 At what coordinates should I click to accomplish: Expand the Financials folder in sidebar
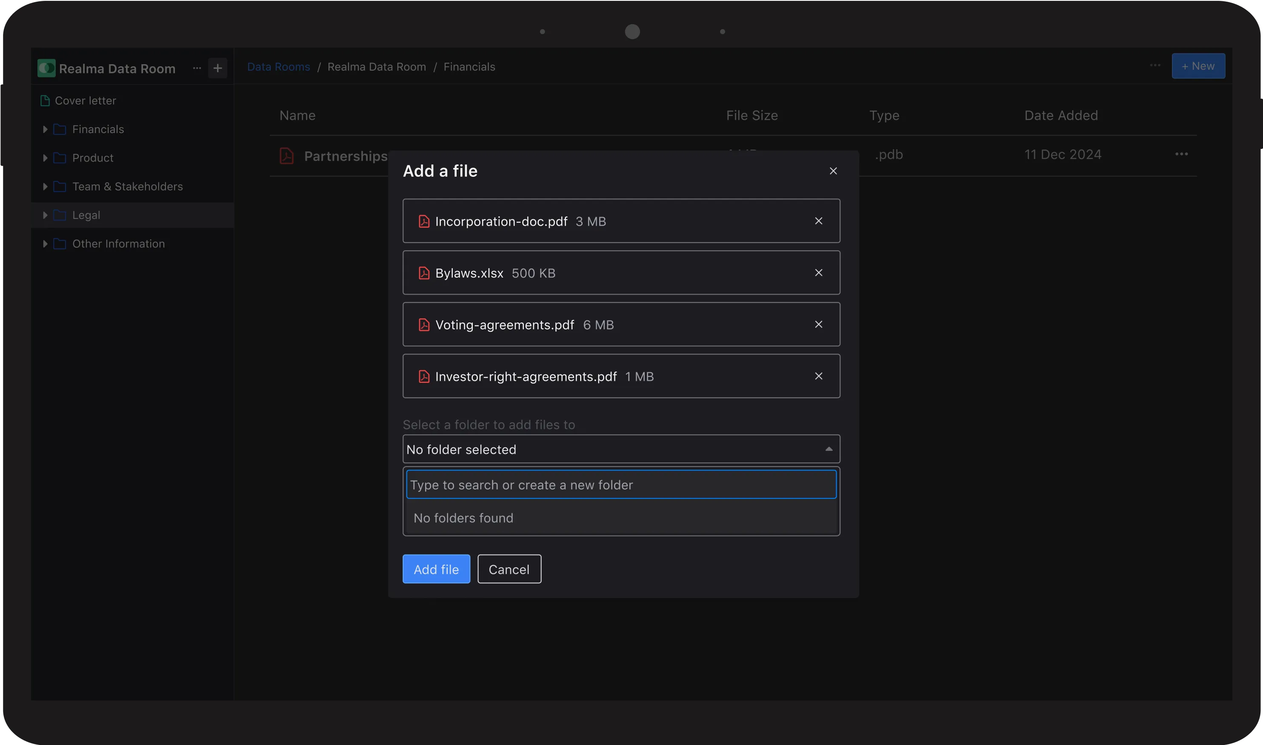click(x=45, y=130)
